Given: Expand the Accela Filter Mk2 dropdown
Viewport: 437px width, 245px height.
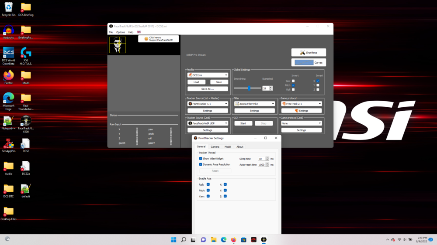Looking at the screenshot, I should coord(254,104).
